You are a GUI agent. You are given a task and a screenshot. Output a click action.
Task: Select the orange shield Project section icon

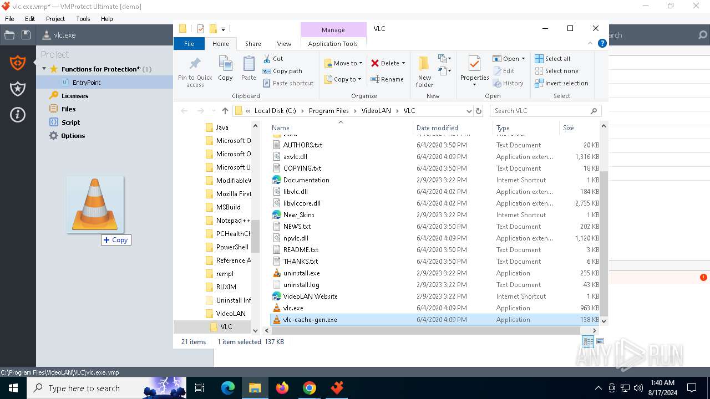[x=18, y=63]
